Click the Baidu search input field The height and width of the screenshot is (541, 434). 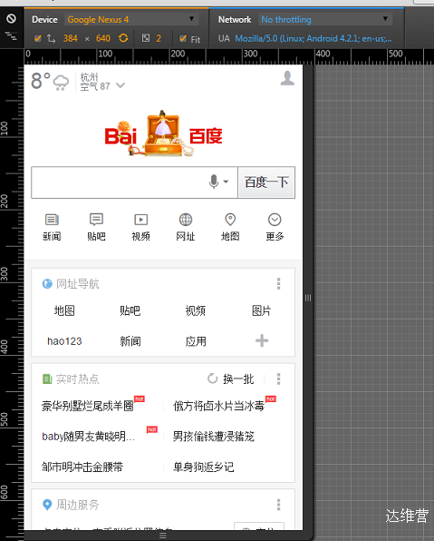(x=119, y=182)
